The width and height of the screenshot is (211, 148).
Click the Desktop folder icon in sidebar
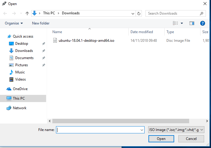[11, 44]
